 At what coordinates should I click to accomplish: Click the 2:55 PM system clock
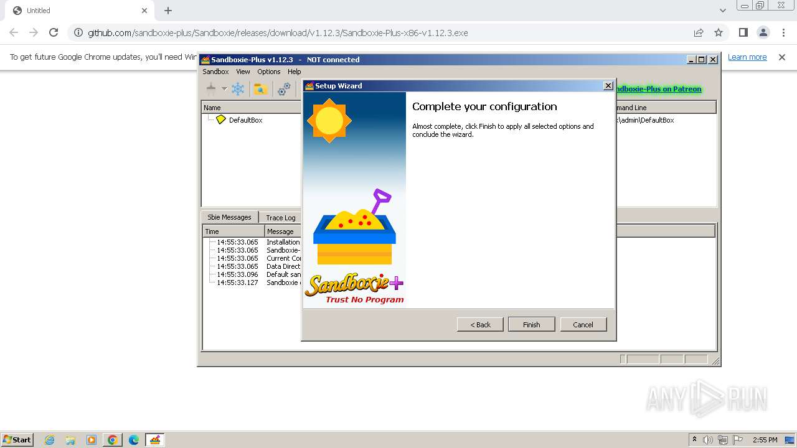tap(765, 439)
